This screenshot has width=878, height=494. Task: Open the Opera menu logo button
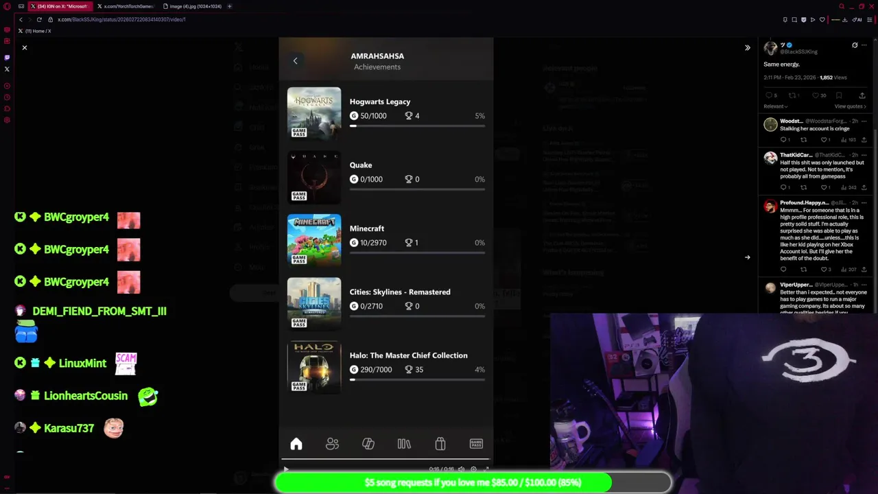6,6
